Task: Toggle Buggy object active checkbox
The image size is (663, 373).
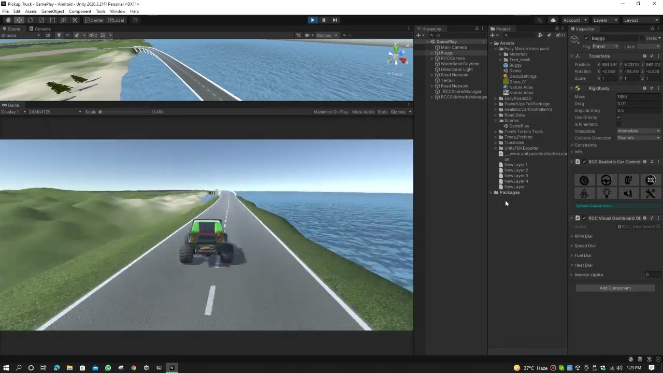Action: click(x=586, y=38)
